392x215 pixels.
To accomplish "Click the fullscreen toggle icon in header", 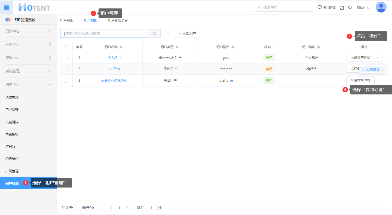I will (342, 8).
